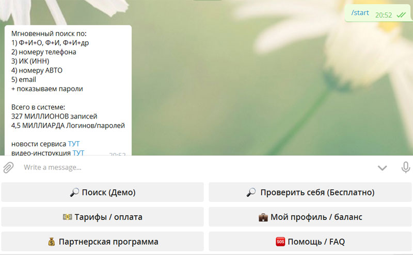Focus the Write a message input field

coord(196,167)
